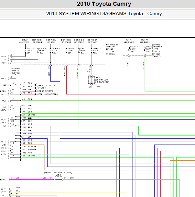Select the DOOR 1 25A fuse symbol
This screenshot has height=197, width=195.
point(130,49)
